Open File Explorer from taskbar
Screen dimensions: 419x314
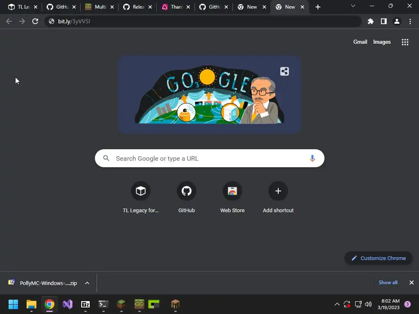point(31,304)
